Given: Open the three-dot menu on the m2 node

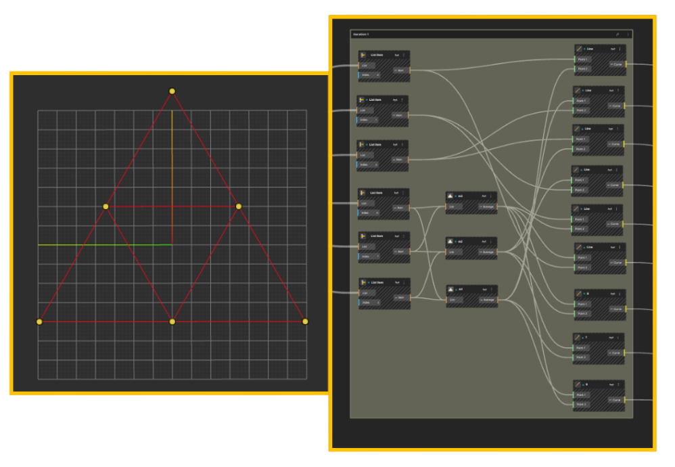Looking at the screenshot, I should click(x=492, y=241).
